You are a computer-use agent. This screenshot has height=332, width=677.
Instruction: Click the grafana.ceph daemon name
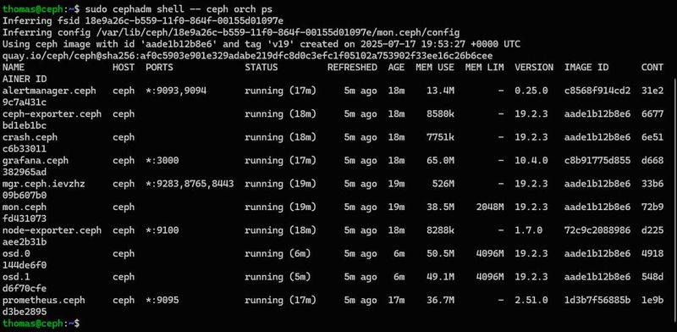(x=36, y=160)
